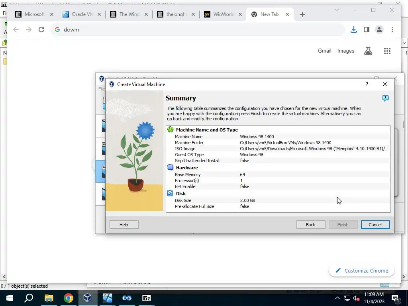Screen dimensions: 408x306
Task: Click the address bar containing 'dowm'
Action: (198, 29)
